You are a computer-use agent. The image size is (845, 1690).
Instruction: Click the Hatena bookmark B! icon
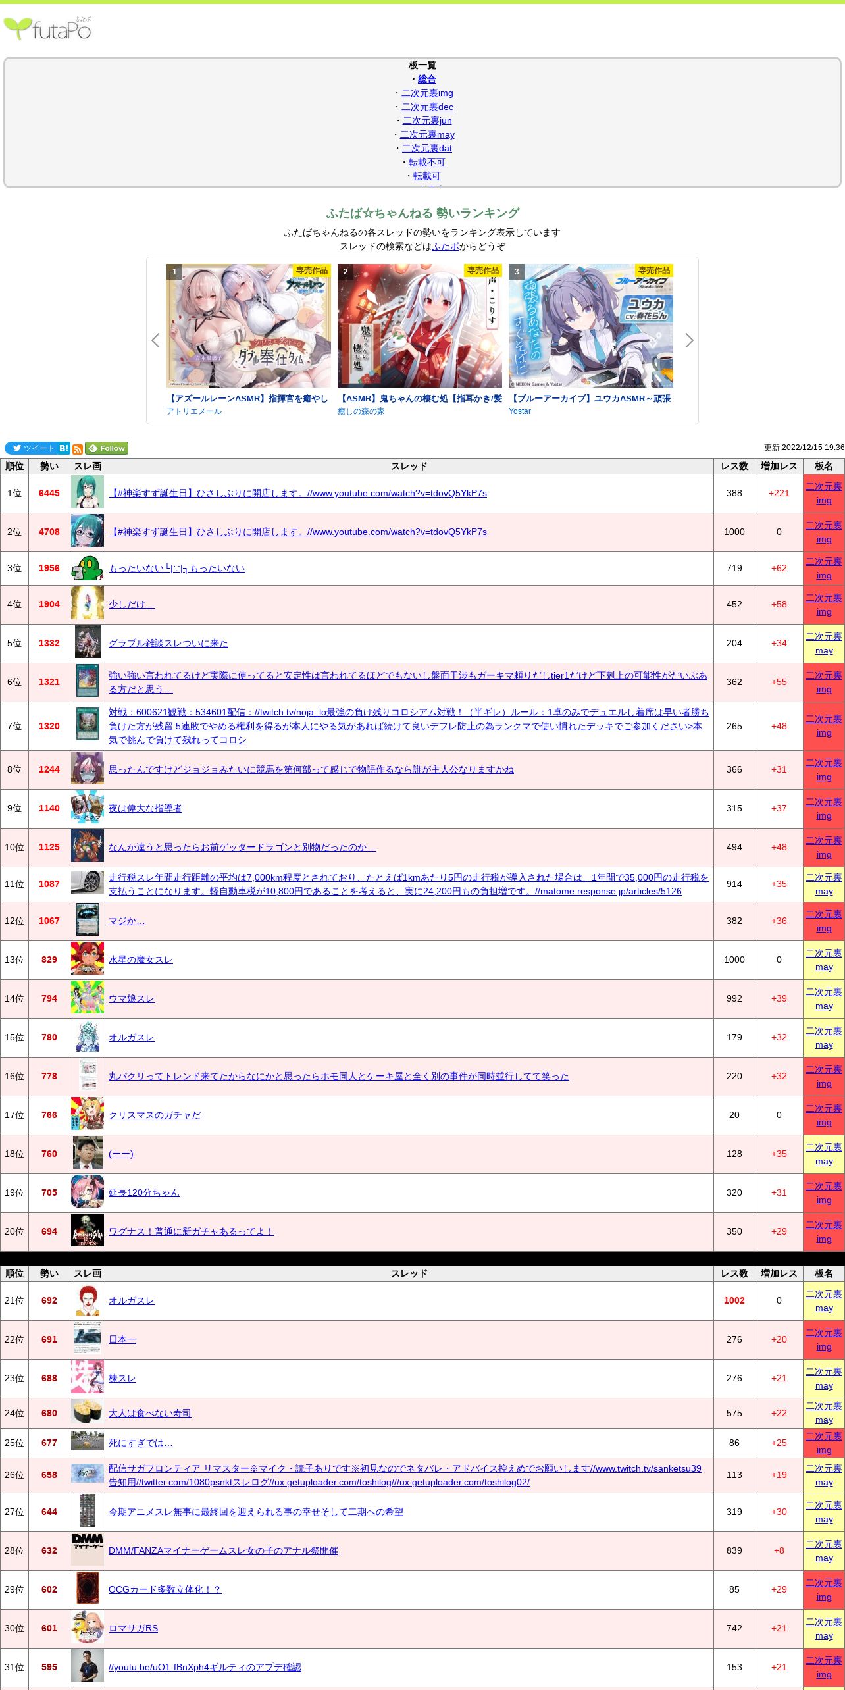64,448
